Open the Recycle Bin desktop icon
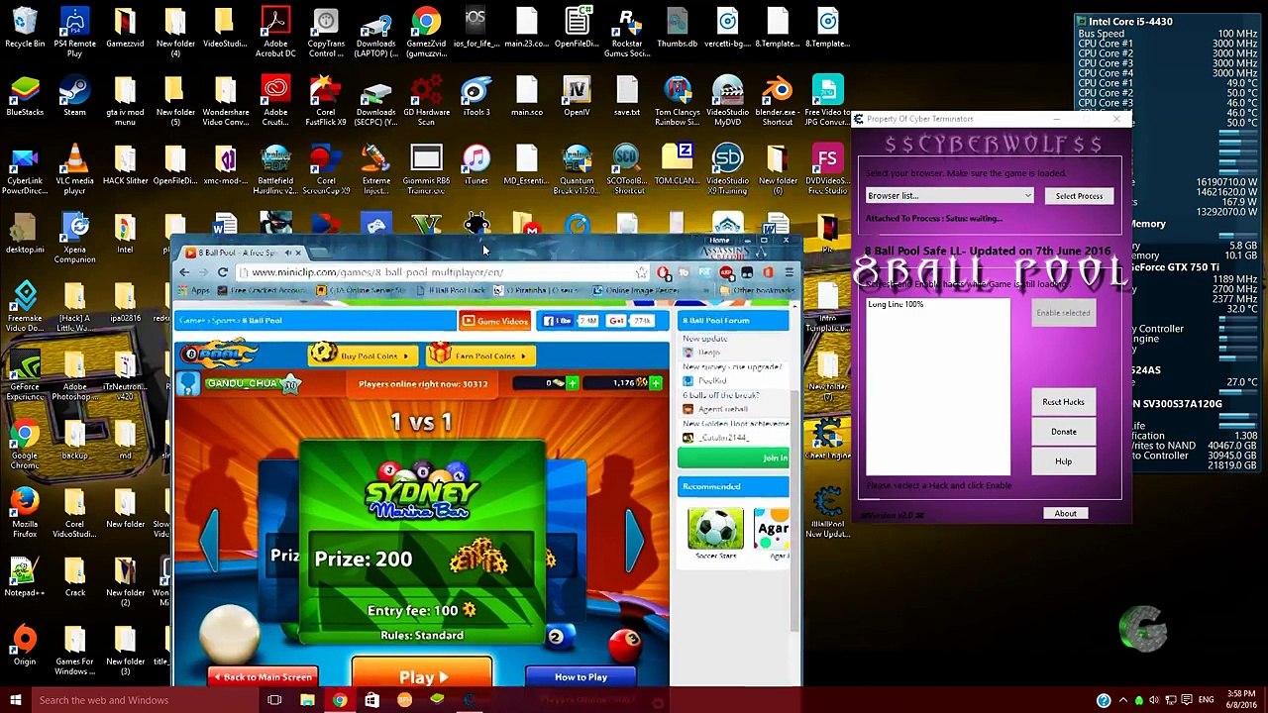This screenshot has height=713, width=1268. [25, 28]
